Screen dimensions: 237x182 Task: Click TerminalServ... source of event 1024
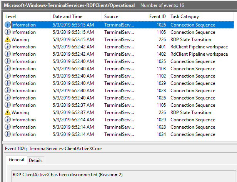(119, 134)
